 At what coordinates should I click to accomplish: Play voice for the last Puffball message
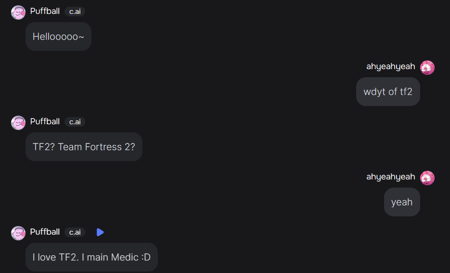click(x=100, y=232)
